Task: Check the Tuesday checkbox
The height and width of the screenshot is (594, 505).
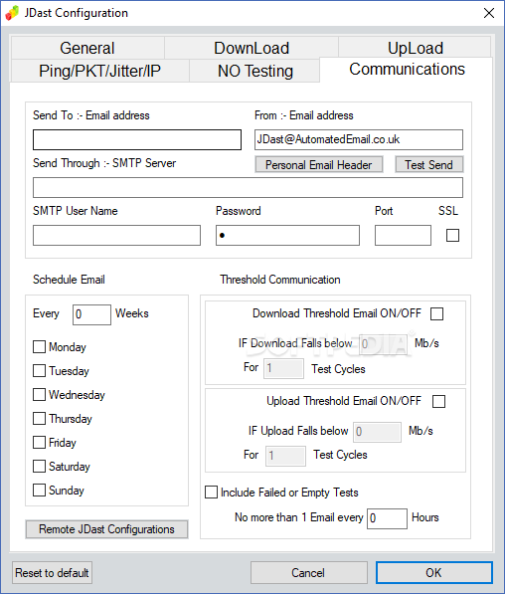Action: pos(39,370)
